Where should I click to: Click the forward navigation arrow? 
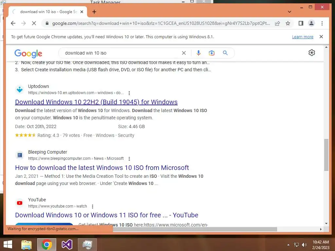coord(24,23)
